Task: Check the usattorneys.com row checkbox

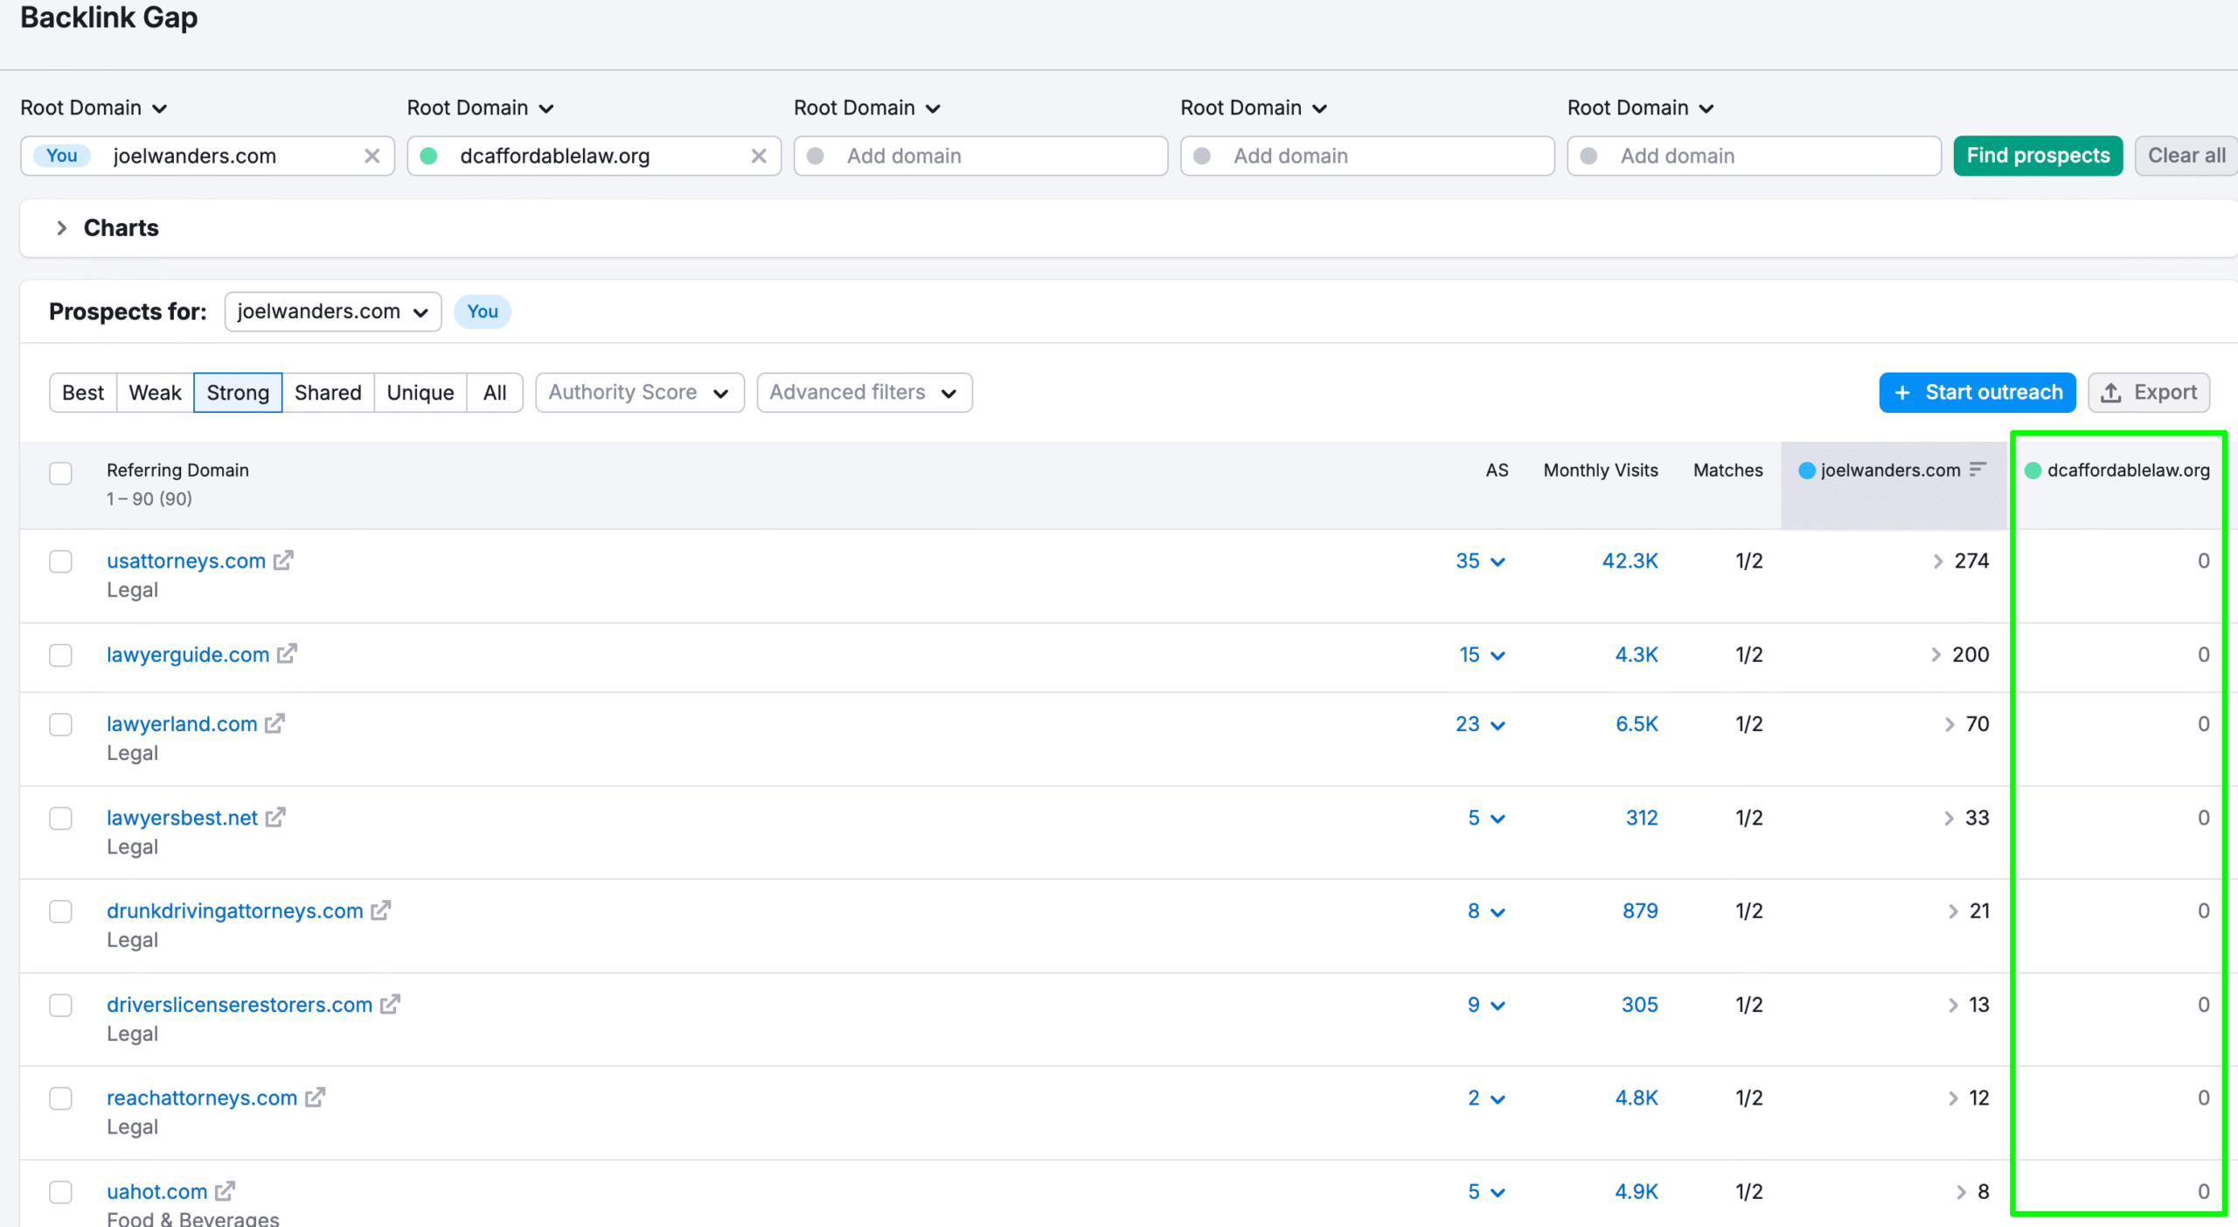Action: click(60, 561)
